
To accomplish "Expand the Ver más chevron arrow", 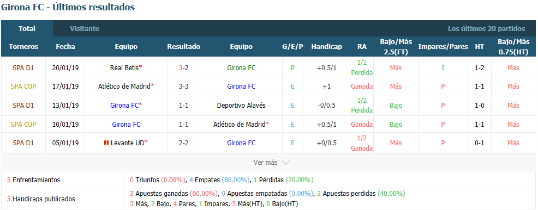I will (286, 163).
